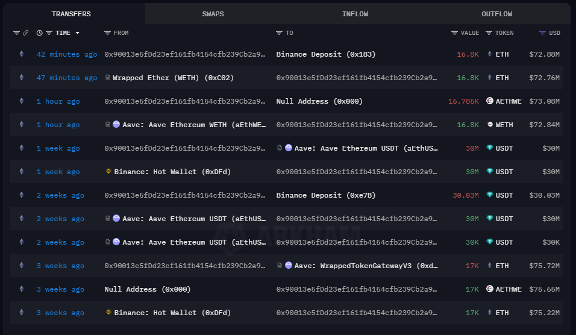This screenshot has width=576, height=335.
Task: Filter by the USD column
Action: click(542, 33)
